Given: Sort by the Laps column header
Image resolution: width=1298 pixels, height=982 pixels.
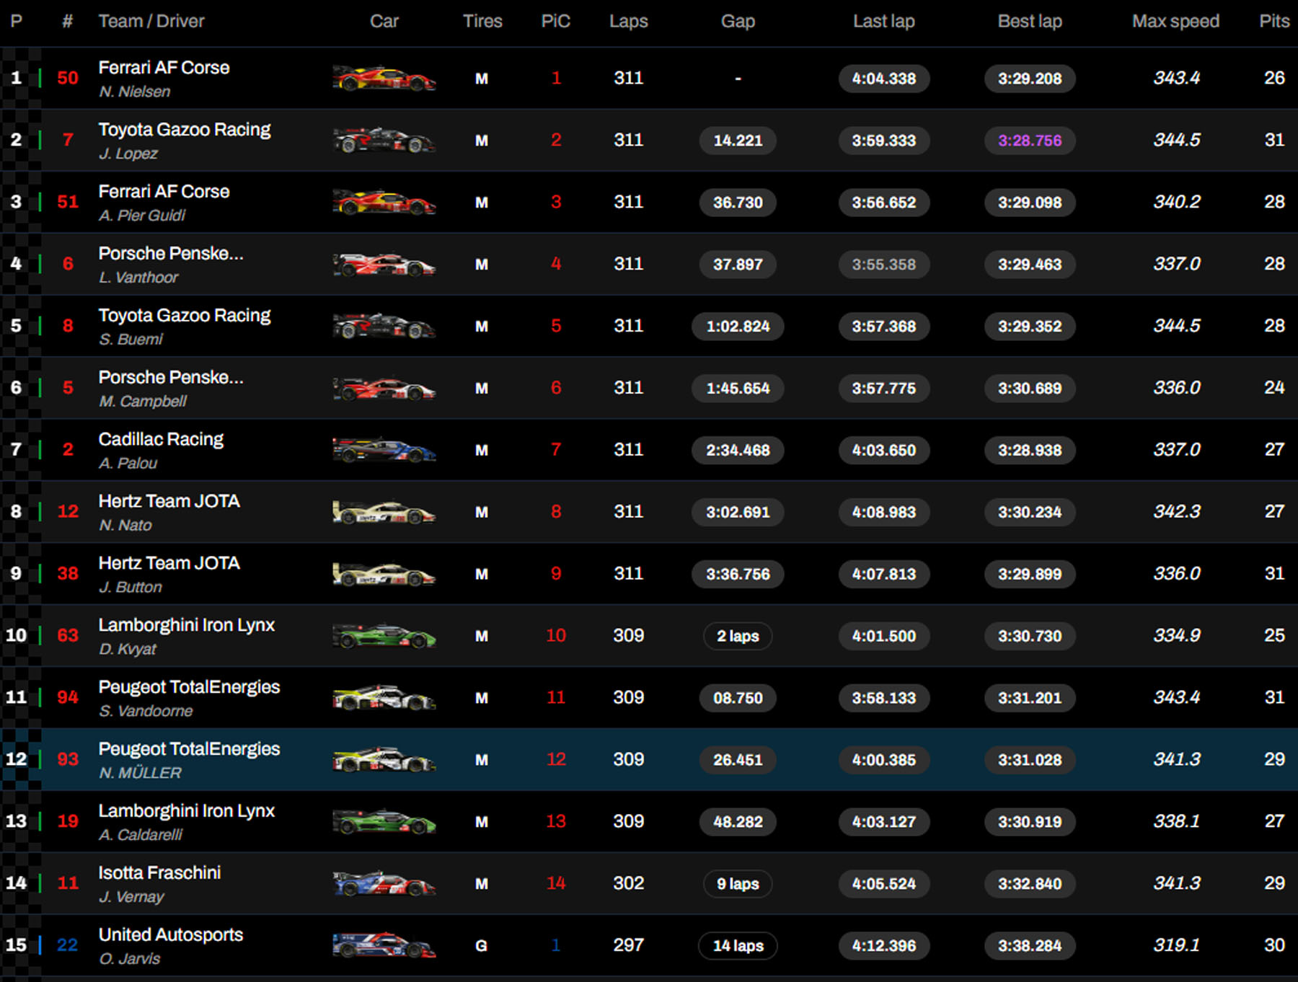Looking at the screenshot, I should tap(628, 21).
